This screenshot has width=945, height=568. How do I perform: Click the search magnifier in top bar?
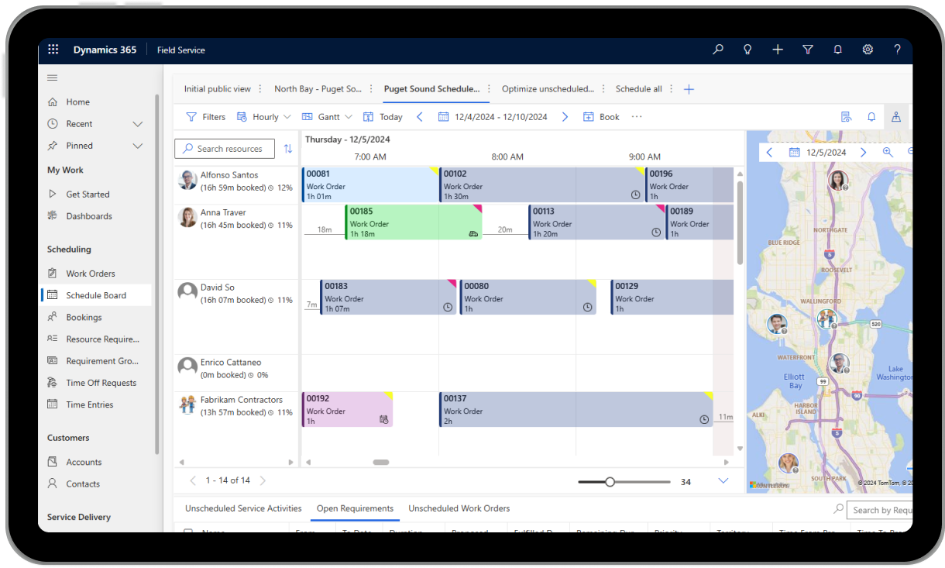718,50
